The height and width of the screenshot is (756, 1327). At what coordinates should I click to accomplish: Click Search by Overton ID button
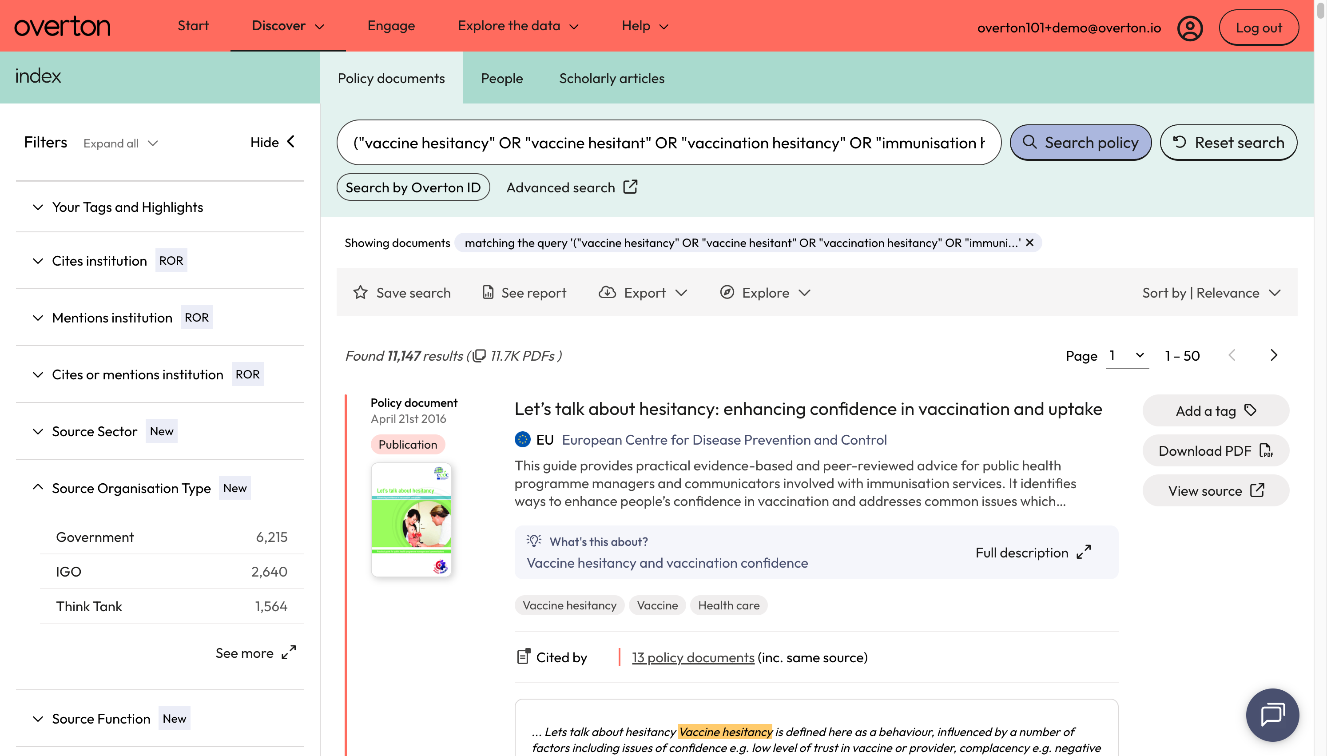[x=413, y=187]
